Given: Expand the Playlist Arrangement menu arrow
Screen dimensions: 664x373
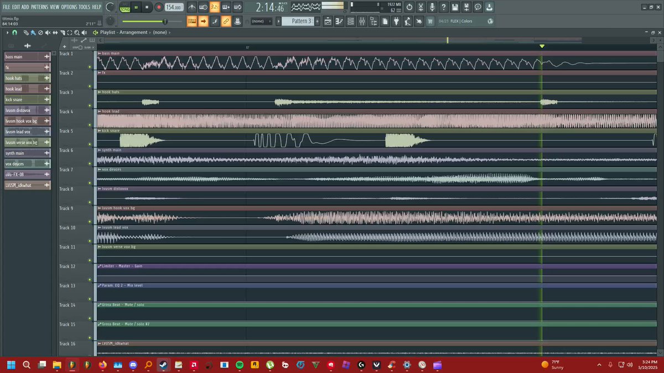Looking at the screenshot, I should pos(96,33).
